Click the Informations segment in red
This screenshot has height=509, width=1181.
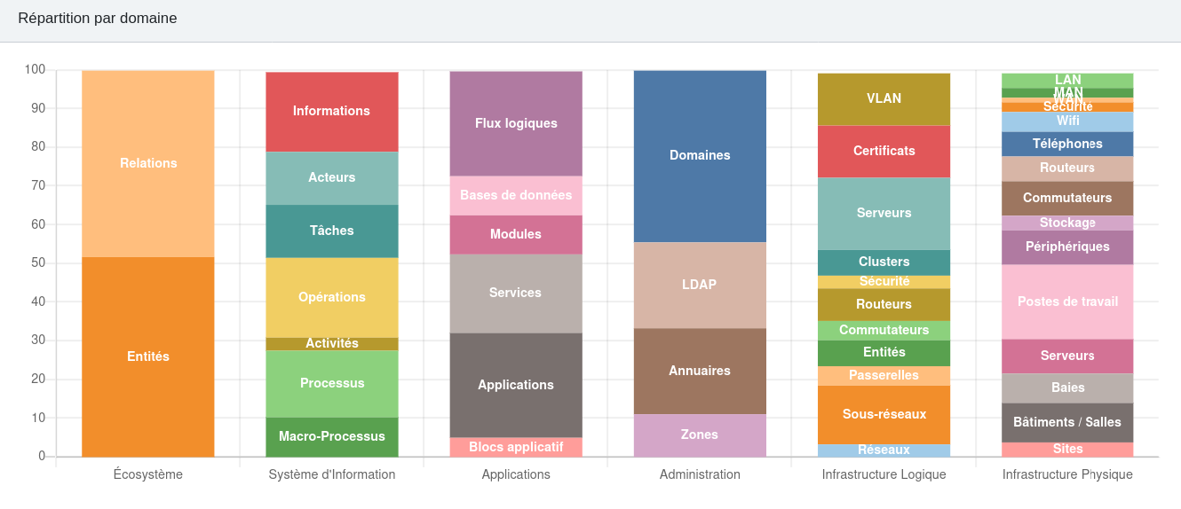[332, 112]
